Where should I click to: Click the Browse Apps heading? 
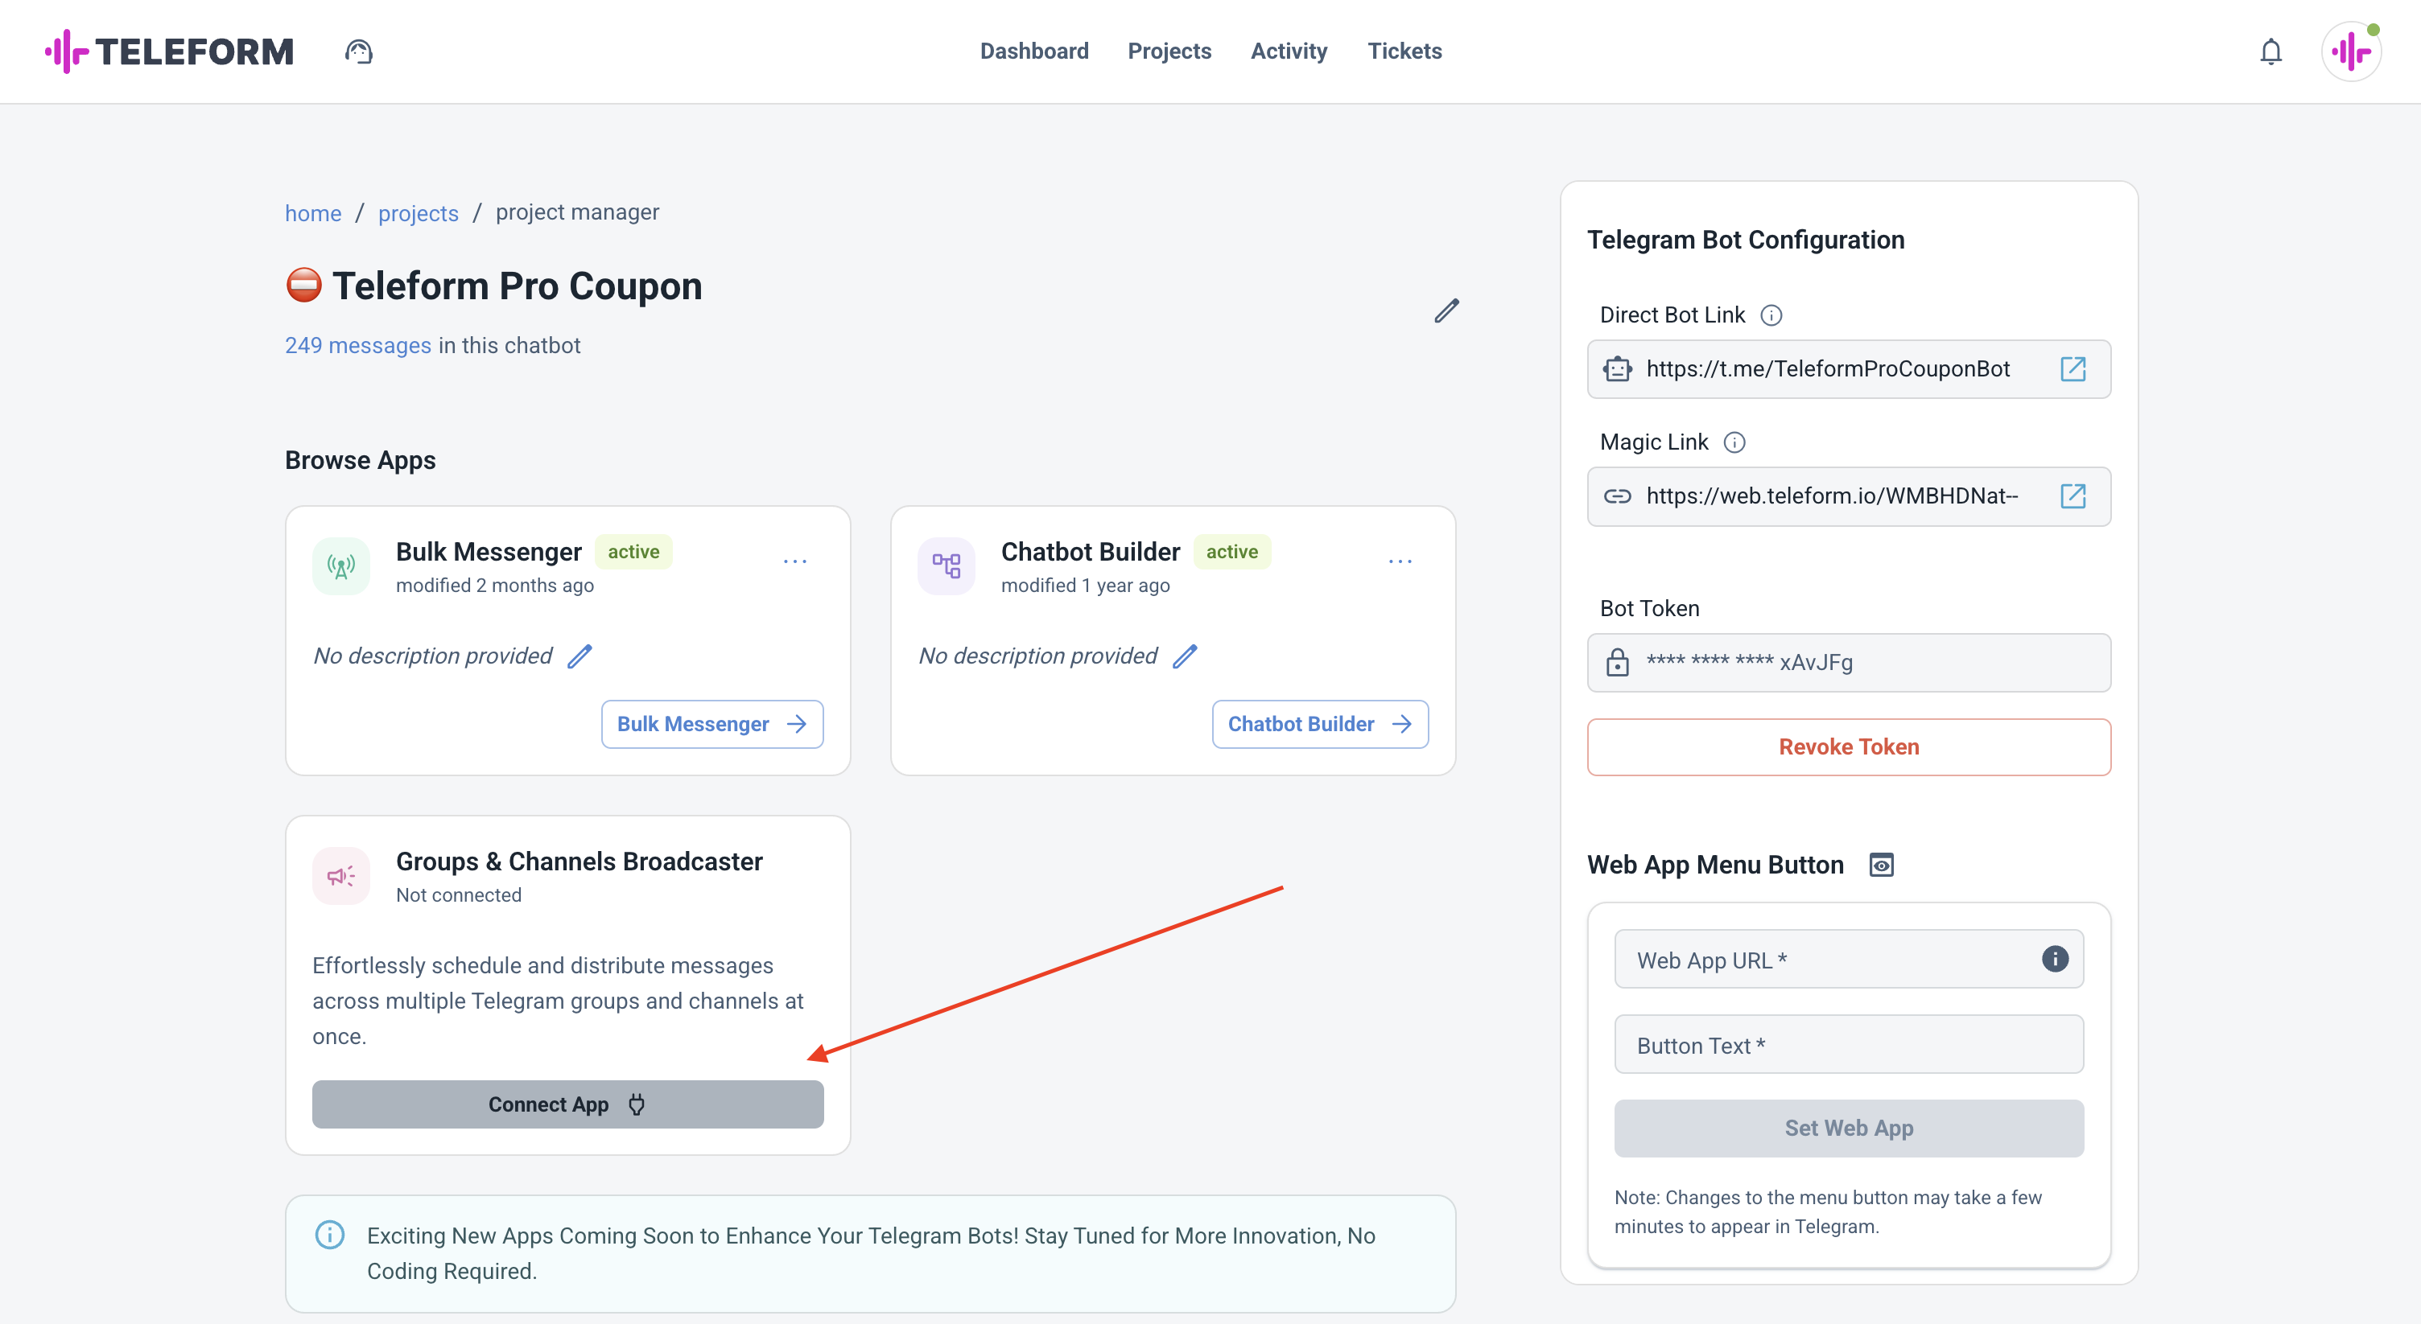(360, 461)
